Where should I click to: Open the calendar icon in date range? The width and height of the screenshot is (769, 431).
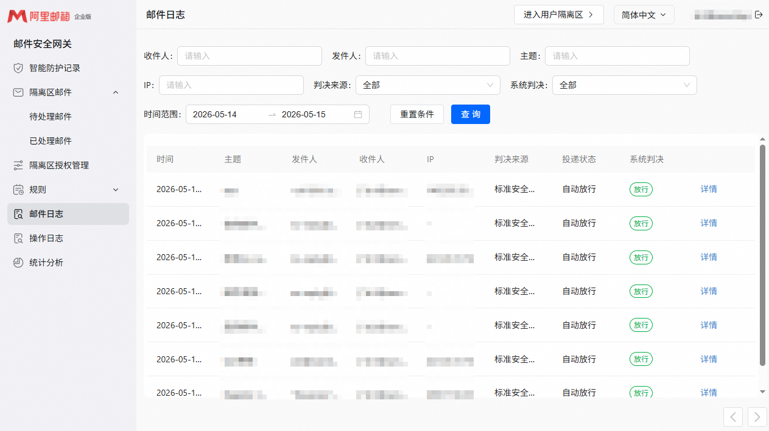[358, 114]
